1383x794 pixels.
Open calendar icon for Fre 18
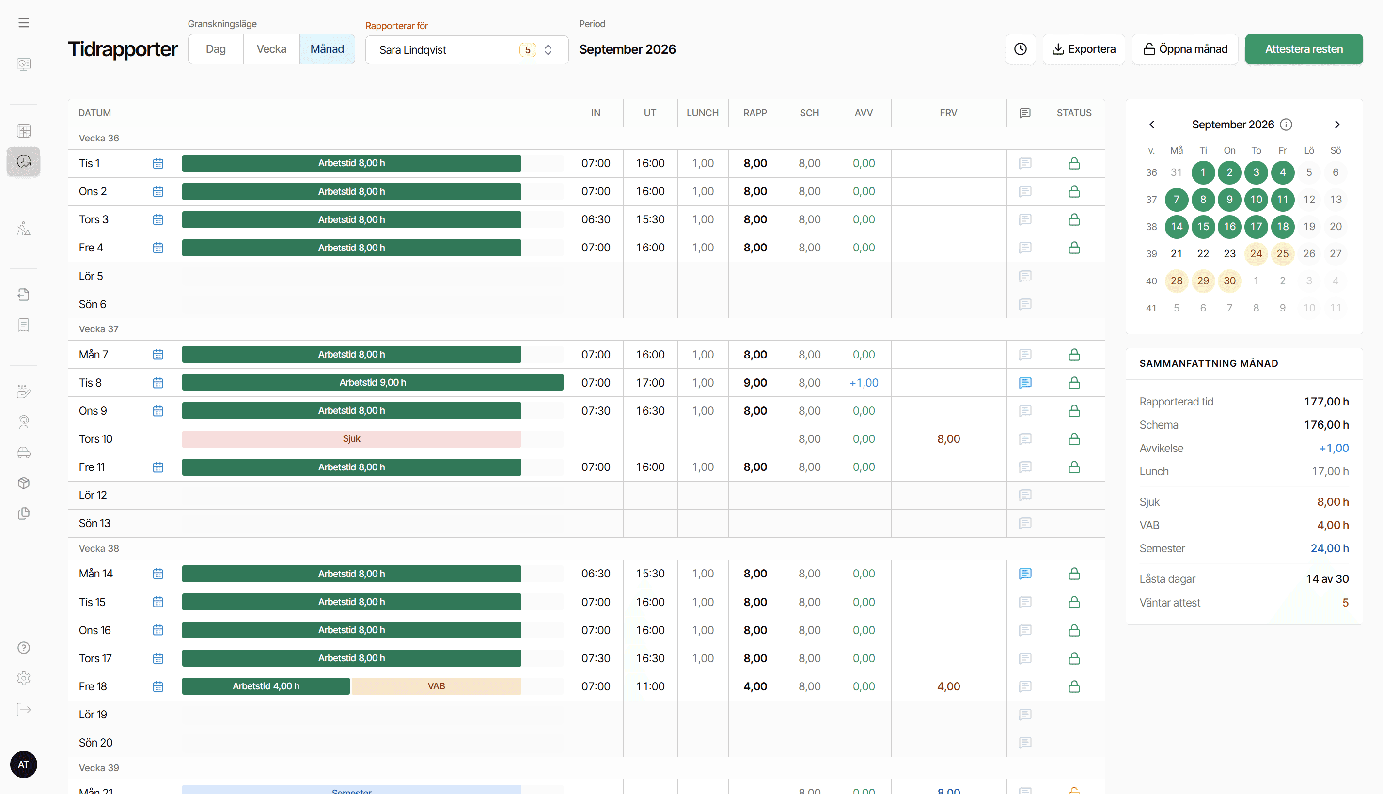[x=158, y=686]
